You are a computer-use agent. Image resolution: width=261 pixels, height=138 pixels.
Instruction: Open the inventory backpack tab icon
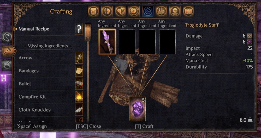point(93,11)
